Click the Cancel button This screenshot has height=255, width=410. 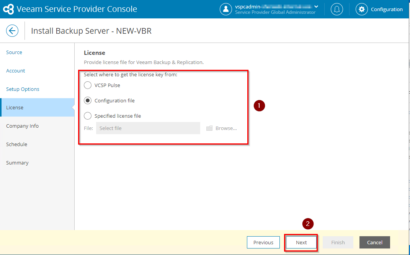click(375, 242)
